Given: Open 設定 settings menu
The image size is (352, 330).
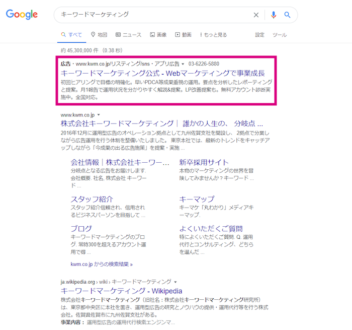Looking at the screenshot, I should click(260, 35).
